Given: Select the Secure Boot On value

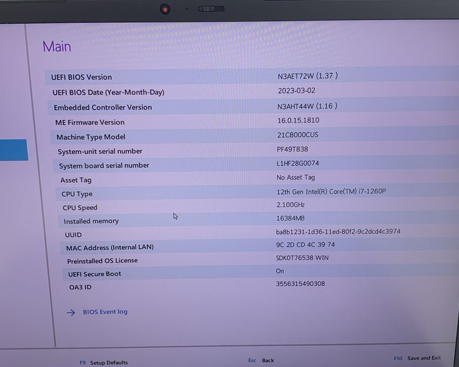Looking at the screenshot, I should tap(280, 271).
